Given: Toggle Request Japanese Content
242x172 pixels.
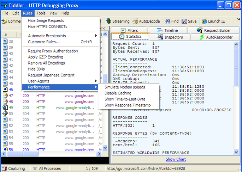Looking at the screenshot, I should click(x=60, y=75).
